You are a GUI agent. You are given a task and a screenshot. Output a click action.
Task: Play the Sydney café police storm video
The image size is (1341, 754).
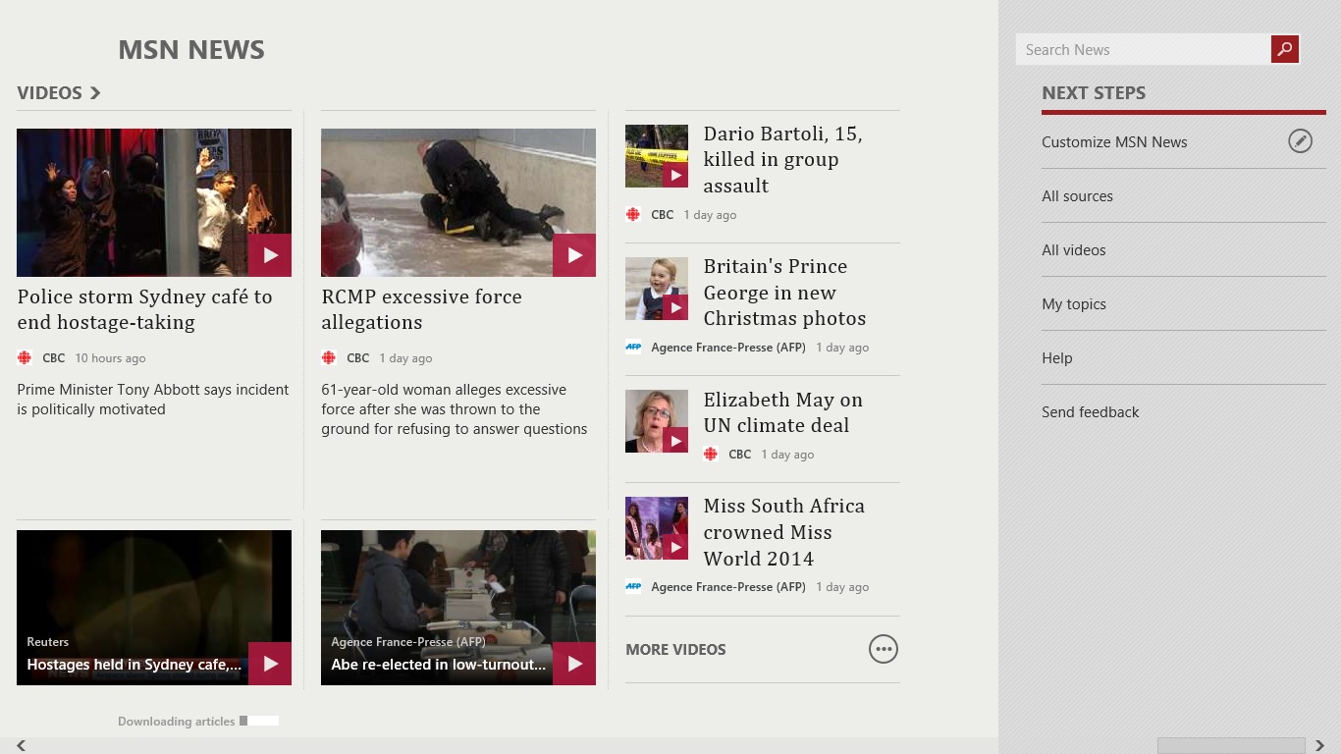click(x=270, y=255)
